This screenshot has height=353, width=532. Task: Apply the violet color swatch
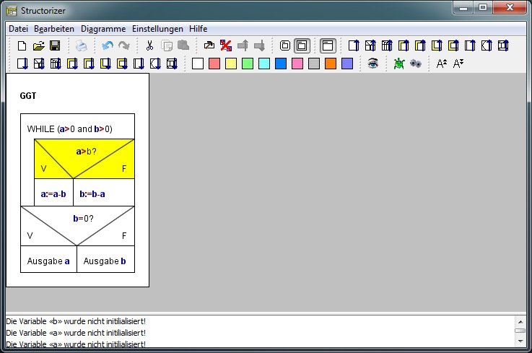[x=347, y=64]
